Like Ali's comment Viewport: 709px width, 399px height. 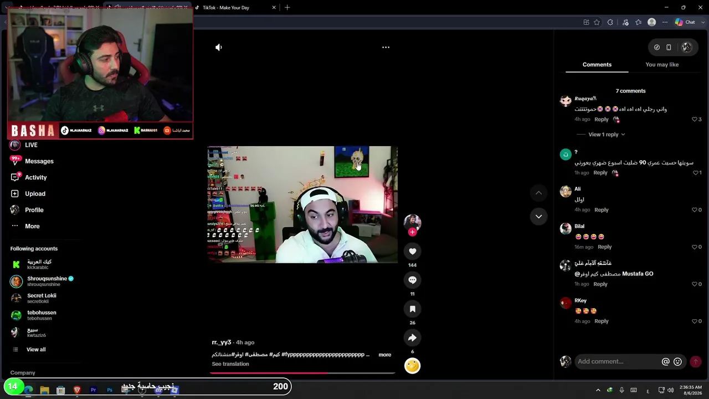[x=695, y=210]
